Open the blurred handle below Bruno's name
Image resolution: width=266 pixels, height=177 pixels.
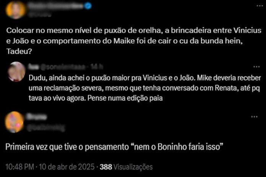46,128
